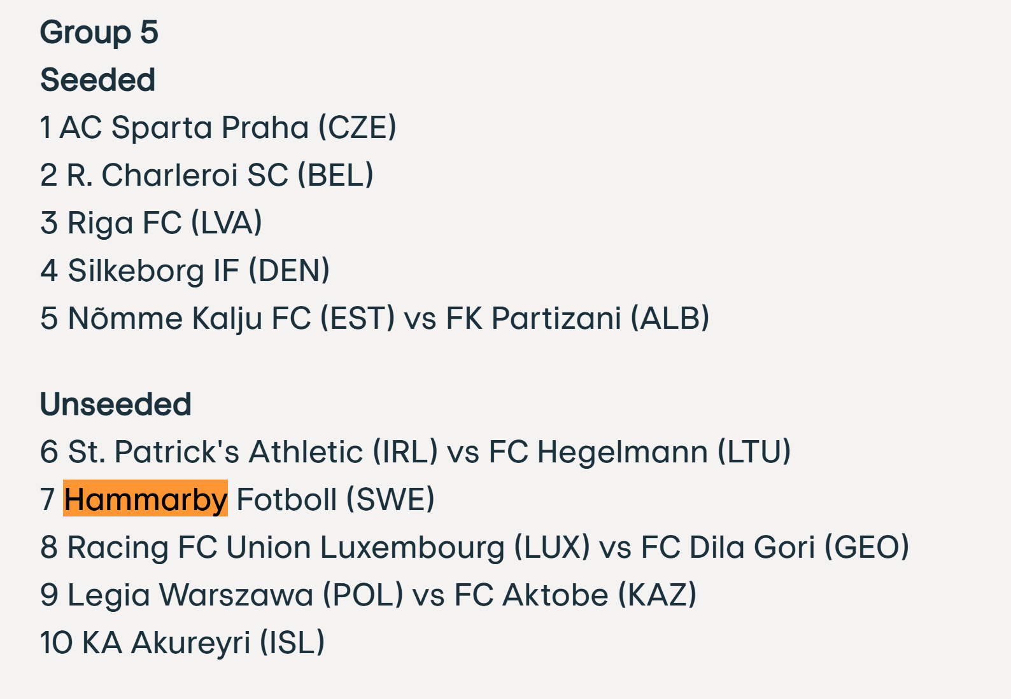Click the word Fotboll after Hammarby
The height and width of the screenshot is (699, 1011).
pos(286,500)
